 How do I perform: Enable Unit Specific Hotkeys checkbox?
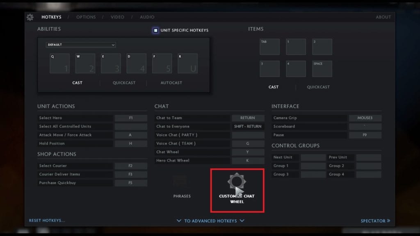pos(155,30)
